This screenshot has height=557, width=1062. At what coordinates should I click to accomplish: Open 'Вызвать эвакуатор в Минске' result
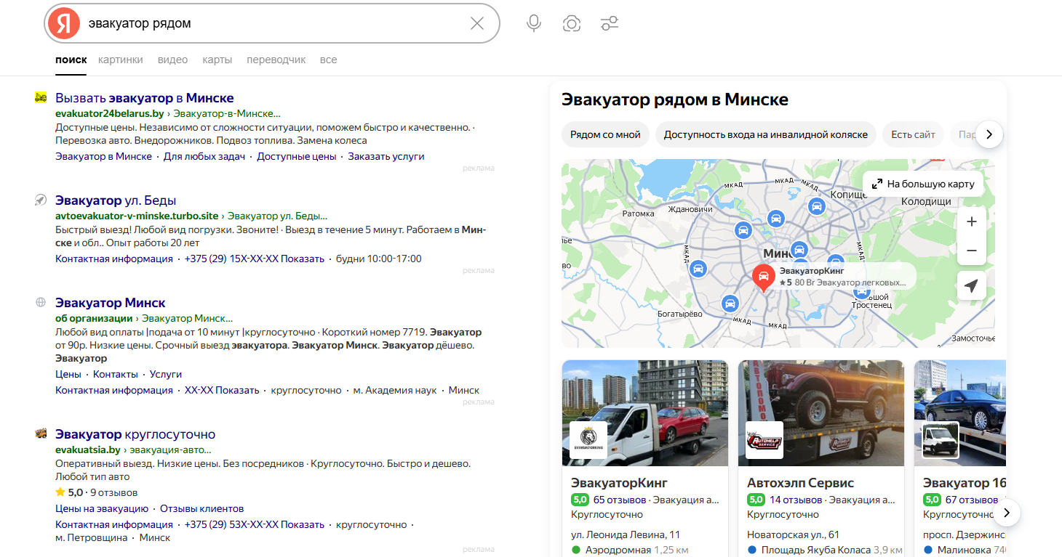(x=145, y=98)
